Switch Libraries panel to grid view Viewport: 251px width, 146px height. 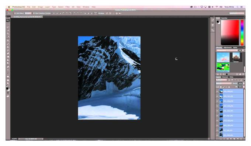[x=240, y=51]
